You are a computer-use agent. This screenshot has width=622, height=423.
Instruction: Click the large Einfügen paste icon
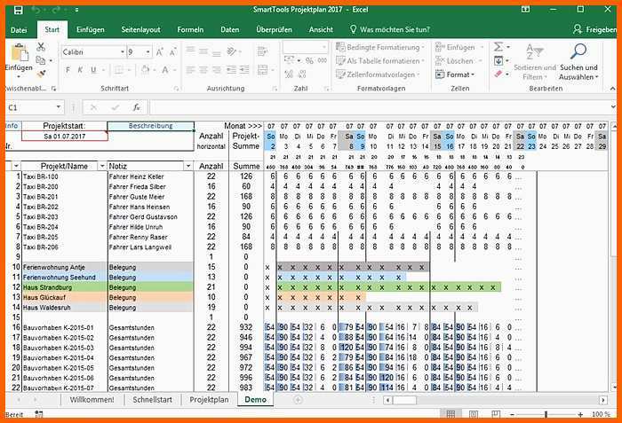click(19, 53)
